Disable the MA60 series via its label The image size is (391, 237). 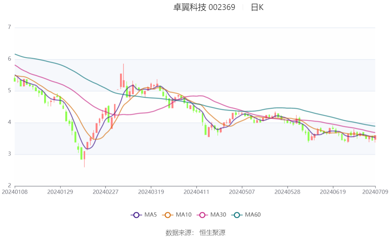[x=253, y=215]
